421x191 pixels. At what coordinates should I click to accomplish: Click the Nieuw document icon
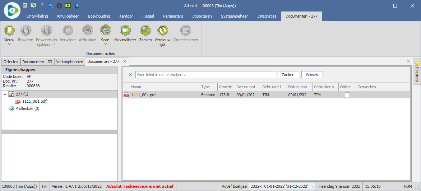(9, 30)
